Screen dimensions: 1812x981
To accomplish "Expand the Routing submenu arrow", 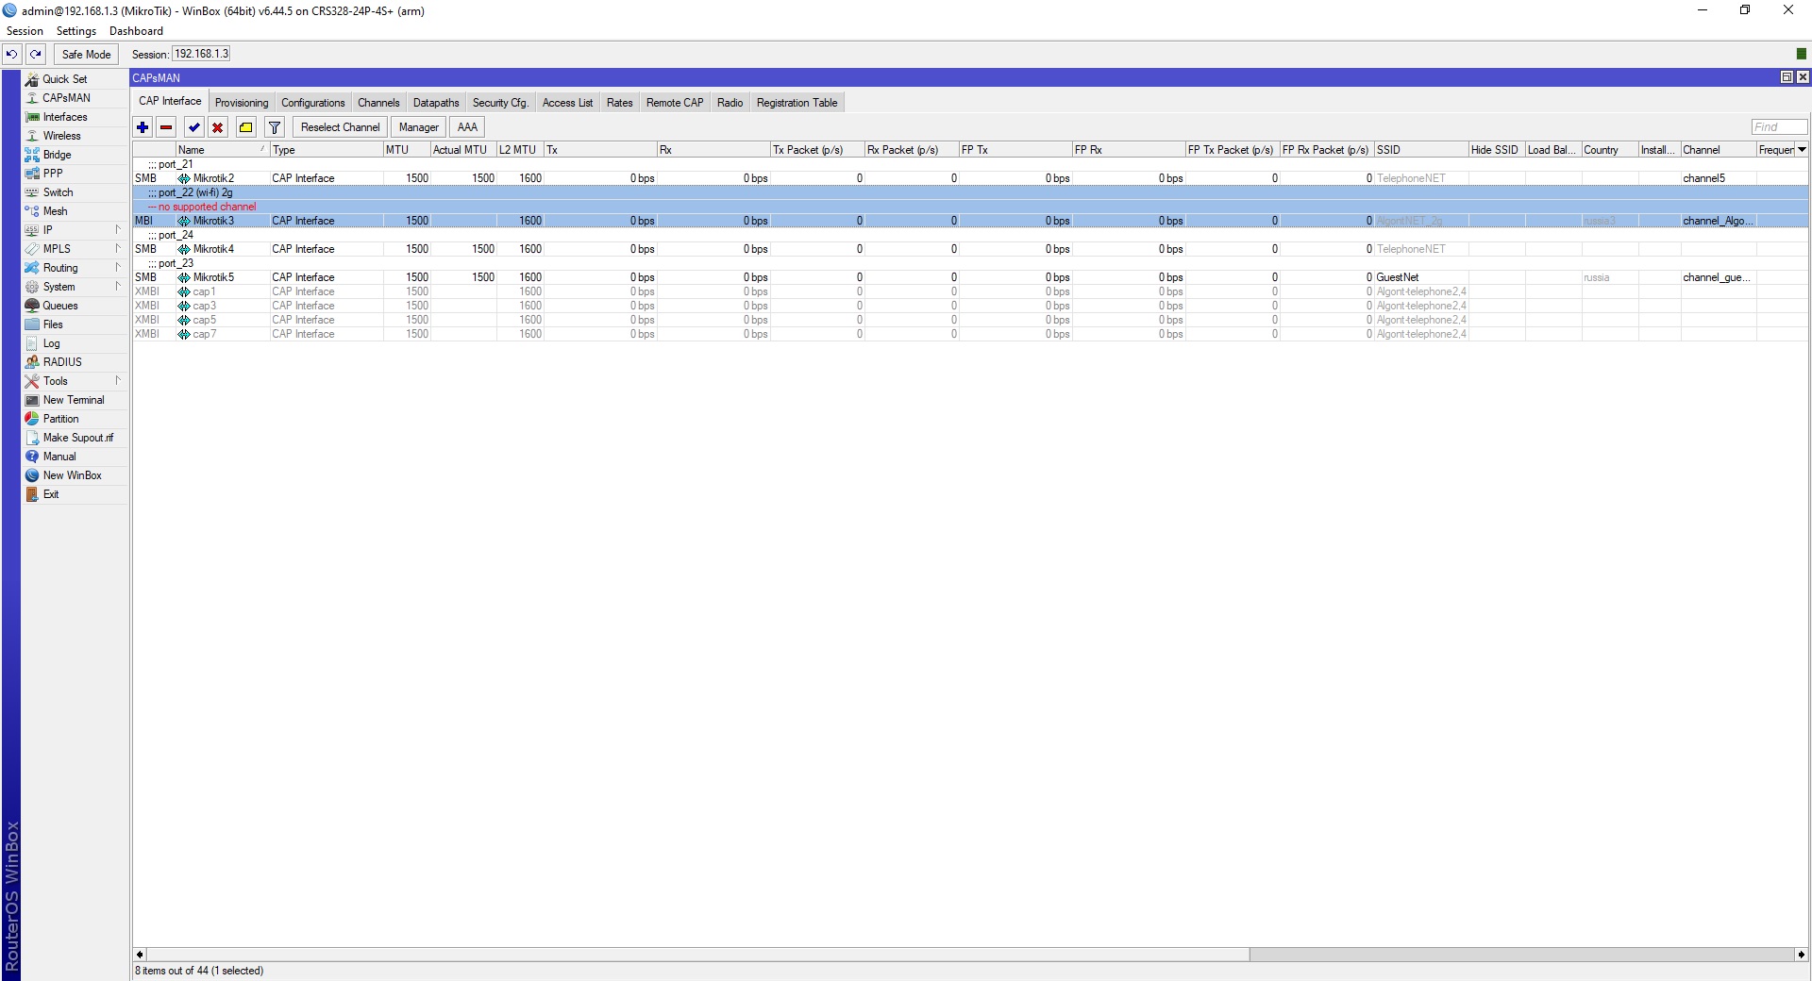I will point(118,268).
